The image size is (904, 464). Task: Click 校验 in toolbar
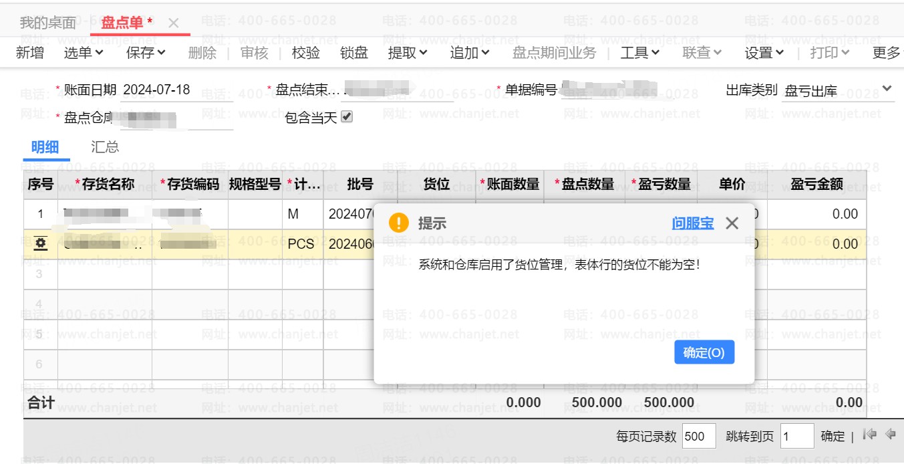pyautogui.click(x=306, y=52)
